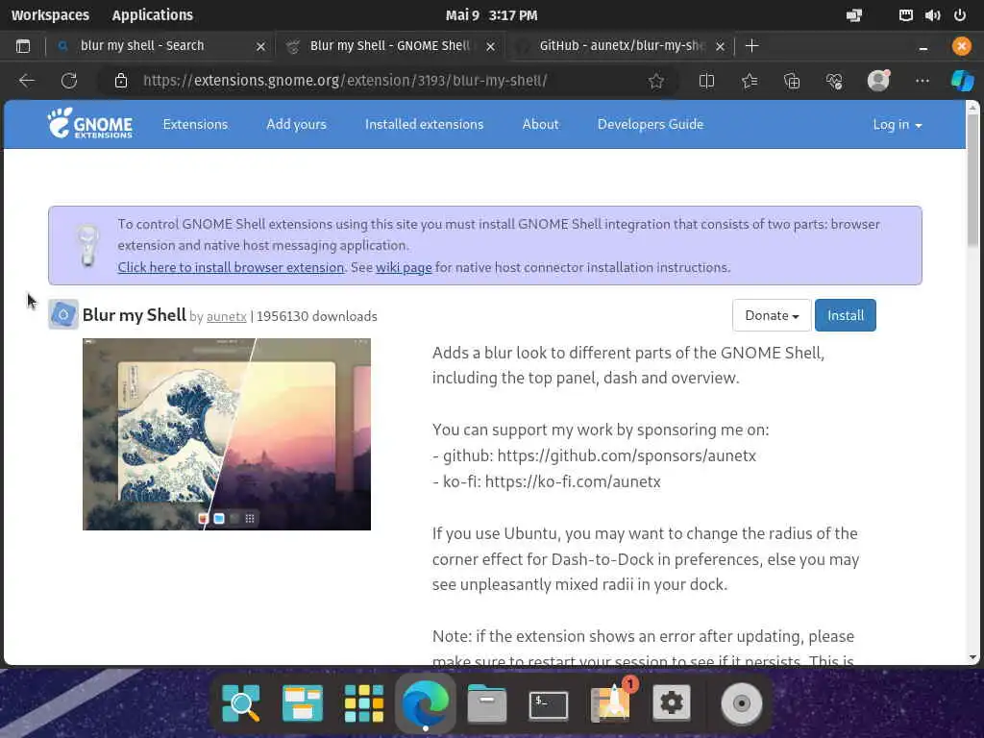Screen dimensions: 984x738
Task: Open the Applications menu in top bar
Action: 153,15
